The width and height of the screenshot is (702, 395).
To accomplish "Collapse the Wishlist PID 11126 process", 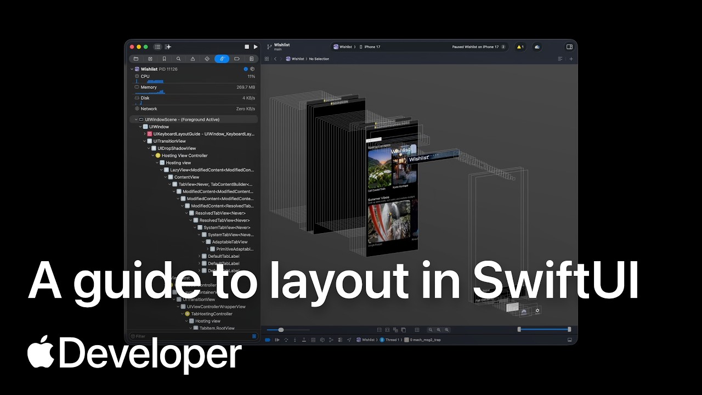I will pyautogui.click(x=132, y=69).
